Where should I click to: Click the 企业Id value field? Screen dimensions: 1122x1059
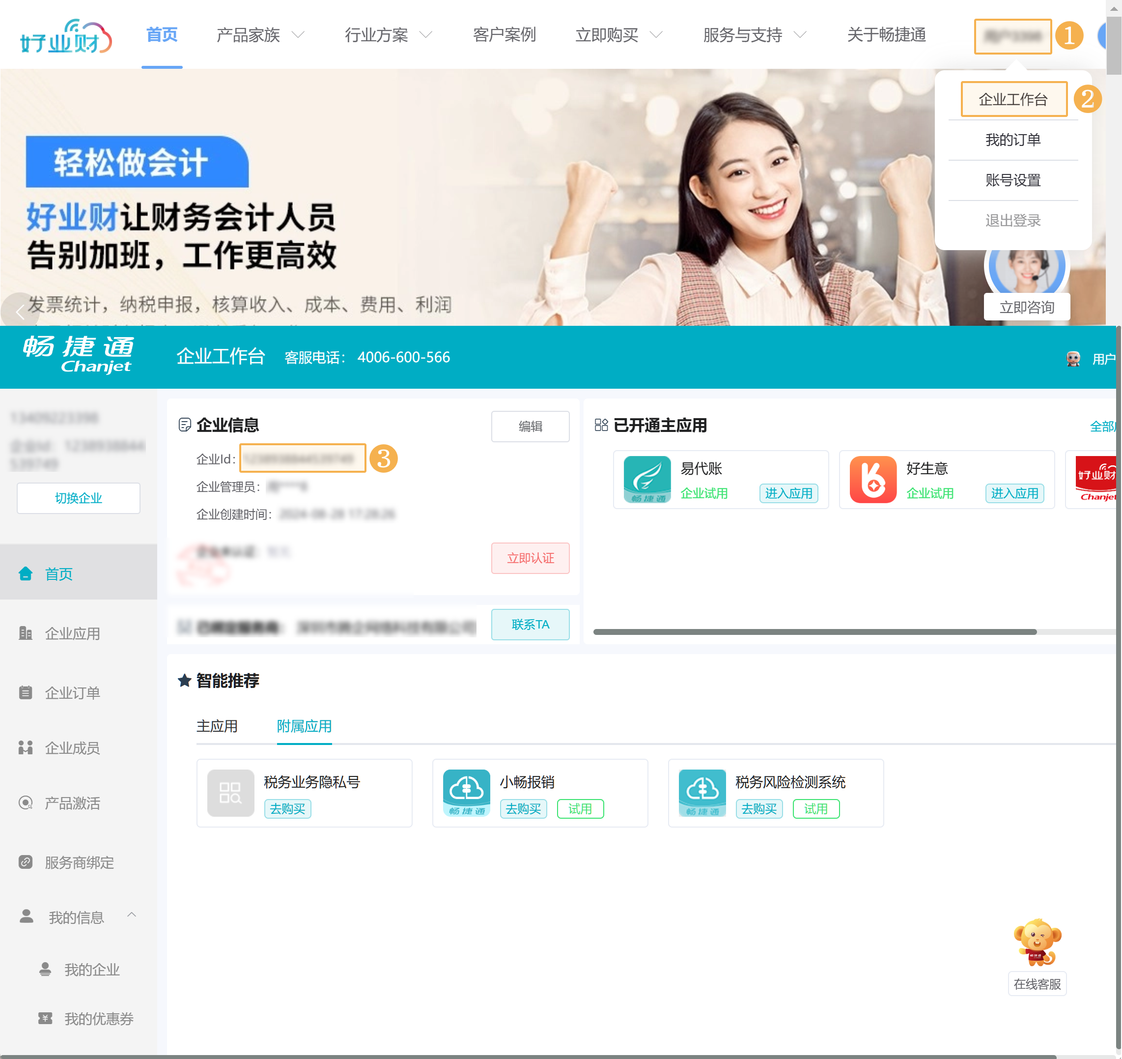tap(303, 458)
